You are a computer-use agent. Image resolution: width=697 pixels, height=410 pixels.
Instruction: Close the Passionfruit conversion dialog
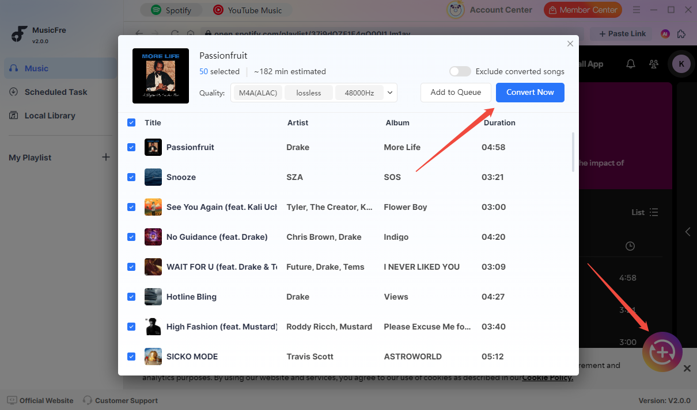coord(570,44)
